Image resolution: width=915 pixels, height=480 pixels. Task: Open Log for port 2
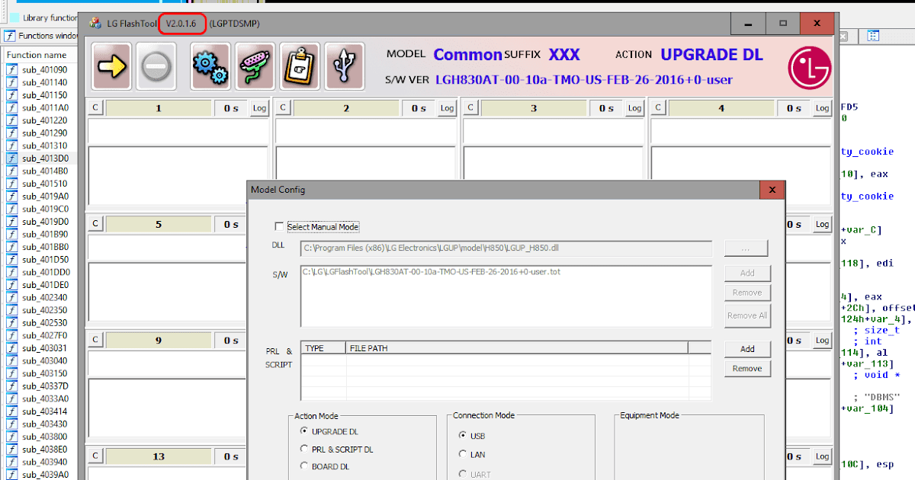(x=447, y=108)
